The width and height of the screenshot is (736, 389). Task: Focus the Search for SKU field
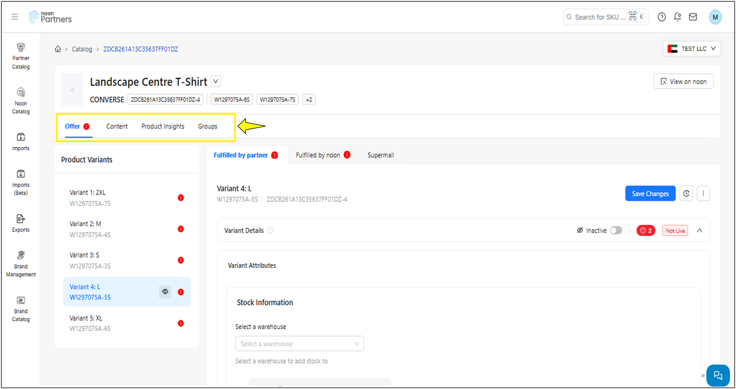[x=605, y=17]
